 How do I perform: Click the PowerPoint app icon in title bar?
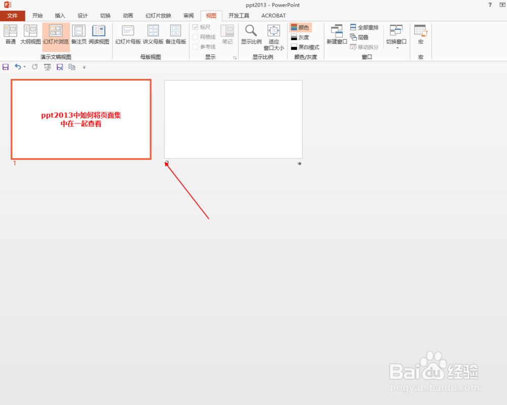(8, 5)
